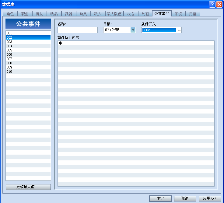Select common event 006 in list
224x203 pixels.
(x=28, y=54)
